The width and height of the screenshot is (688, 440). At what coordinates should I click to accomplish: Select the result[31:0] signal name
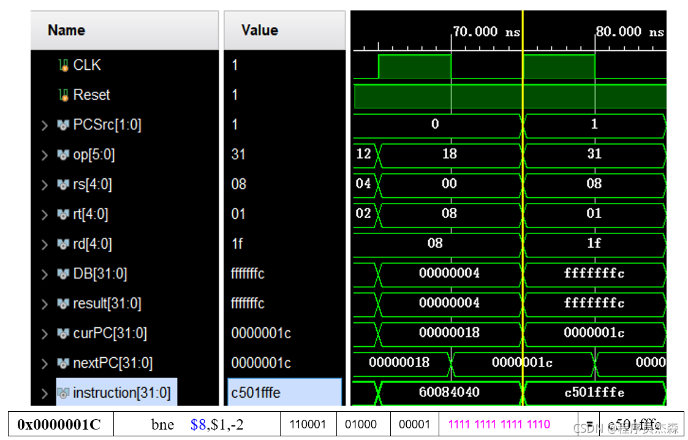(107, 303)
